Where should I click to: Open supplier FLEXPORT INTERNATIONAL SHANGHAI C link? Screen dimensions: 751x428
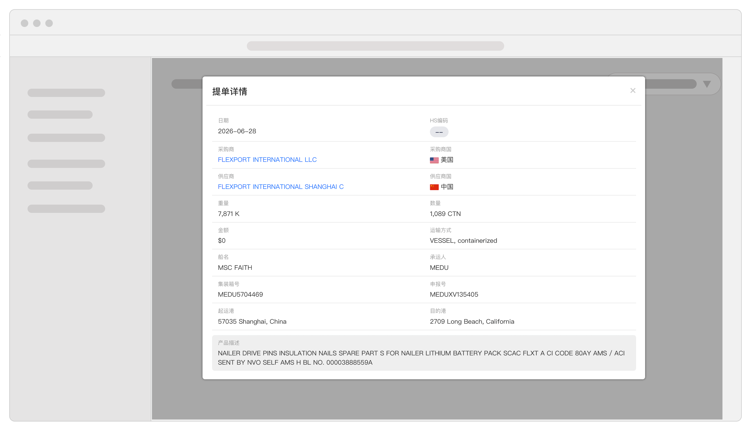(281, 187)
